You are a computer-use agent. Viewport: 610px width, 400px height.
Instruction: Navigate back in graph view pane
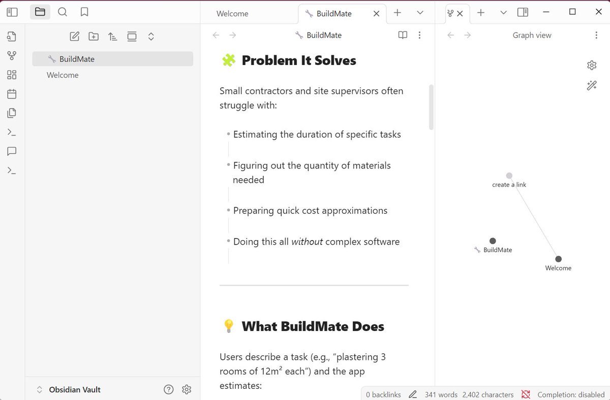coord(450,35)
